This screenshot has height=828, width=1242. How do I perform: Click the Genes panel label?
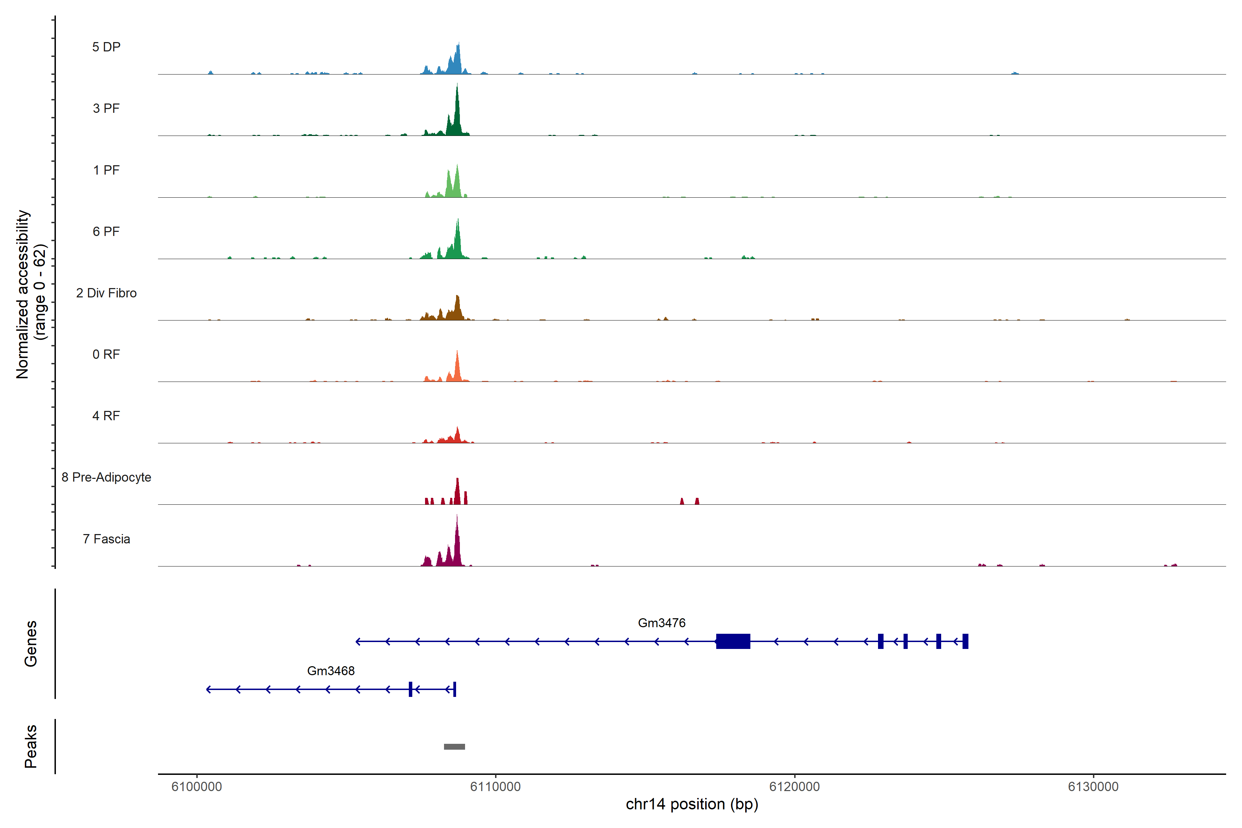31,644
